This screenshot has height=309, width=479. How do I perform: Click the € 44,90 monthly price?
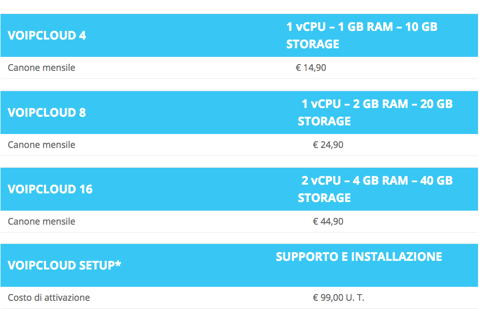point(328,222)
